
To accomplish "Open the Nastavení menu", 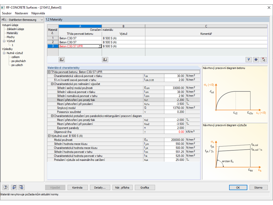I will (x=22, y=13).
